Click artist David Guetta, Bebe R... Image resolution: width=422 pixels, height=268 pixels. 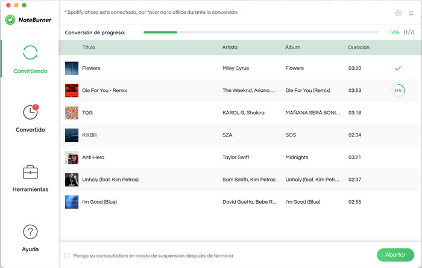(249, 202)
